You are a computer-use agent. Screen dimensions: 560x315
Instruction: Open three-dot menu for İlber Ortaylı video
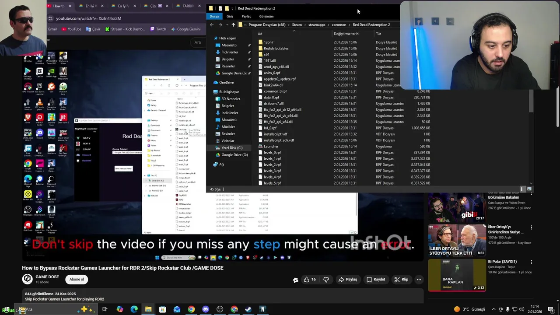[x=531, y=227]
